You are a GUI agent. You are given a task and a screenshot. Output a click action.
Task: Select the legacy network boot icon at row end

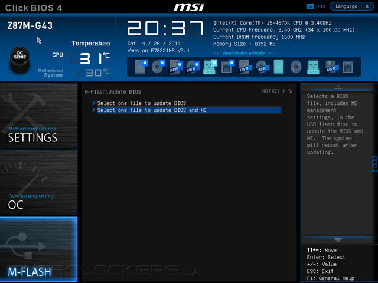click(348, 67)
